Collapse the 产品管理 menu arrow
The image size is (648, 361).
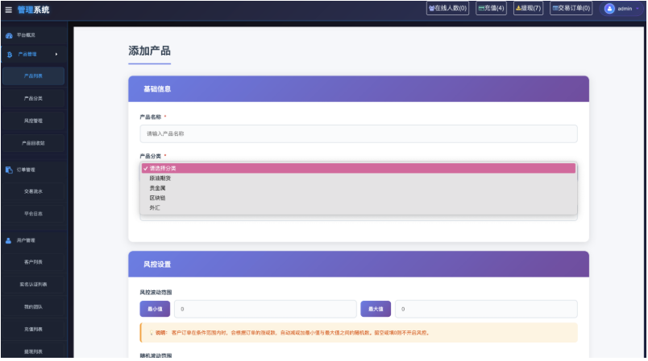point(56,55)
